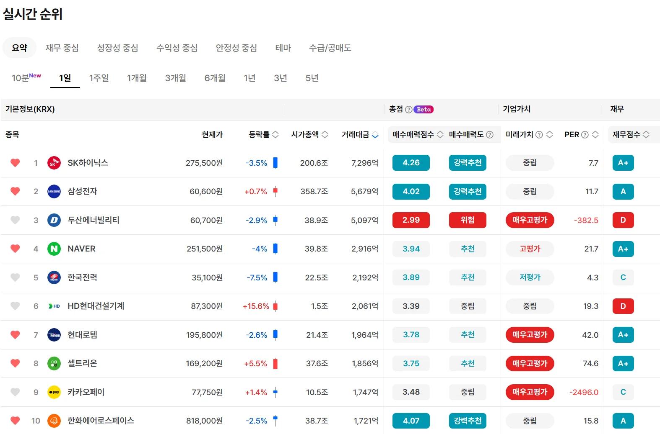Click 강력추천 badge for SK하이닉스

[x=468, y=163]
